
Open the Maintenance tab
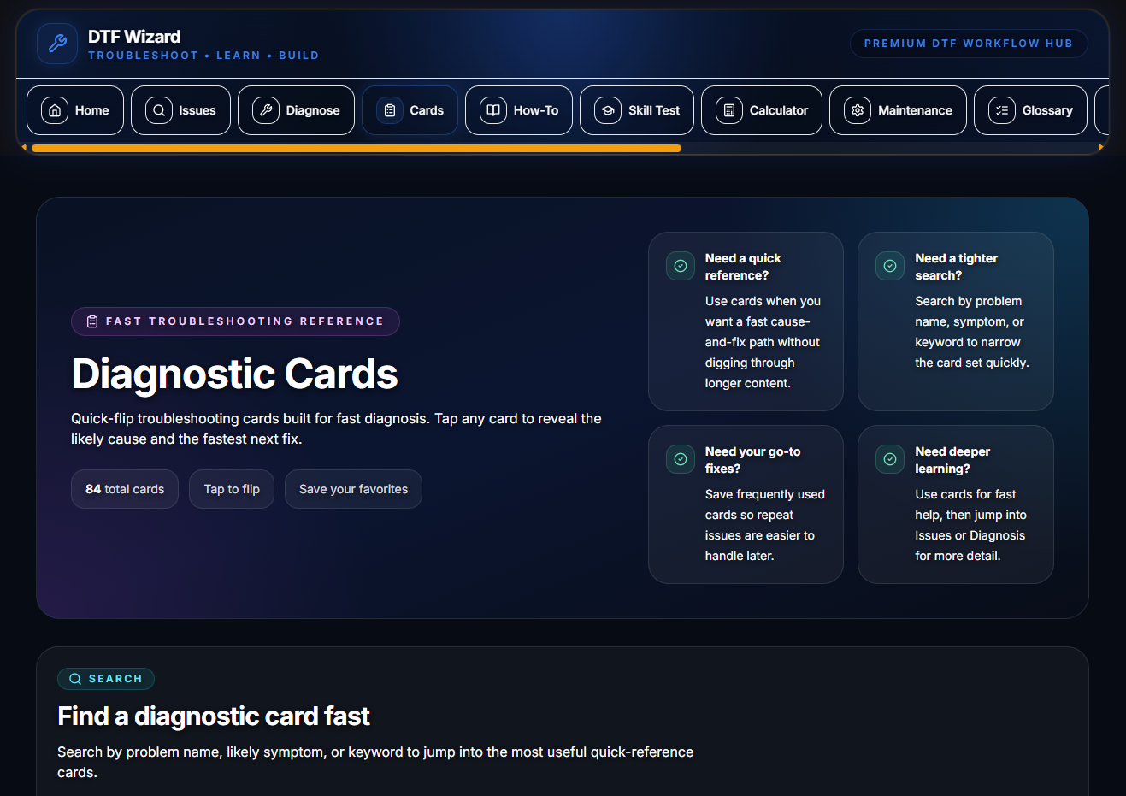click(x=898, y=110)
